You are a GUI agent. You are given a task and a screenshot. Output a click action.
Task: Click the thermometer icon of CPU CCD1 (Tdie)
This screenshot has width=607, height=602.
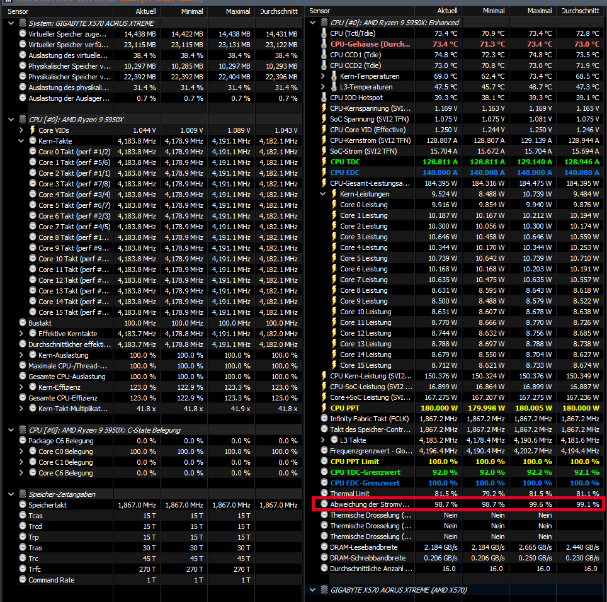click(x=324, y=55)
